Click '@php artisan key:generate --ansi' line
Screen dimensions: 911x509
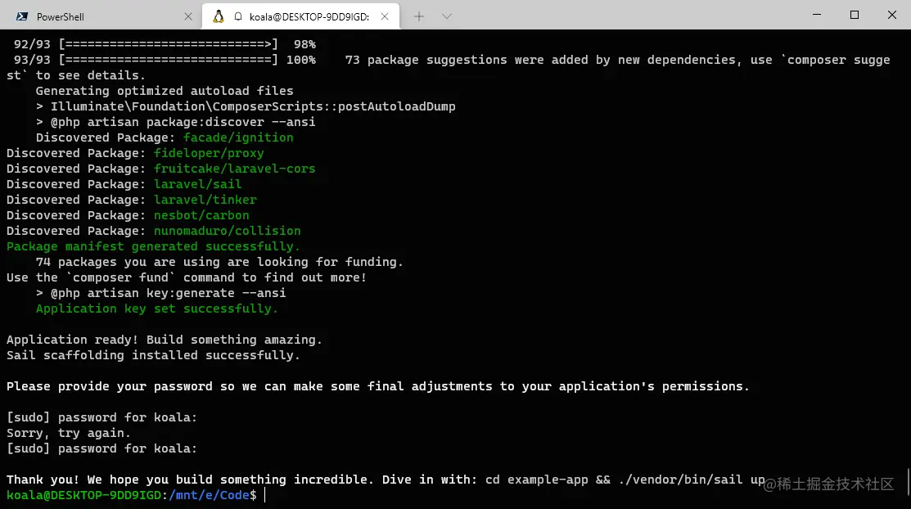pos(161,293)
